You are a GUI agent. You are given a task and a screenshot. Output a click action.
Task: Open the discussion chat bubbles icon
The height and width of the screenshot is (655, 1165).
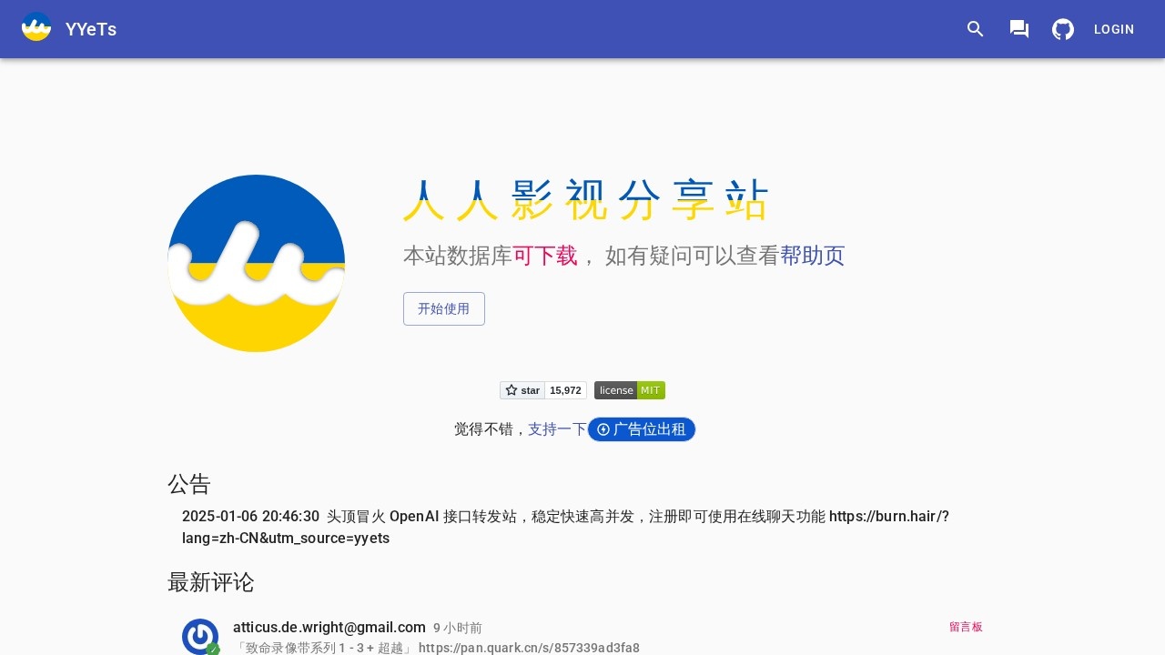[x=1019, y=29]
